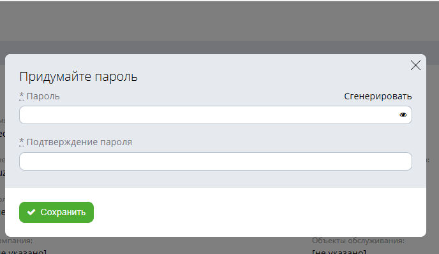Click the checkmark icon inside Сохранить
439x254 pixels.
coord(31,212)
